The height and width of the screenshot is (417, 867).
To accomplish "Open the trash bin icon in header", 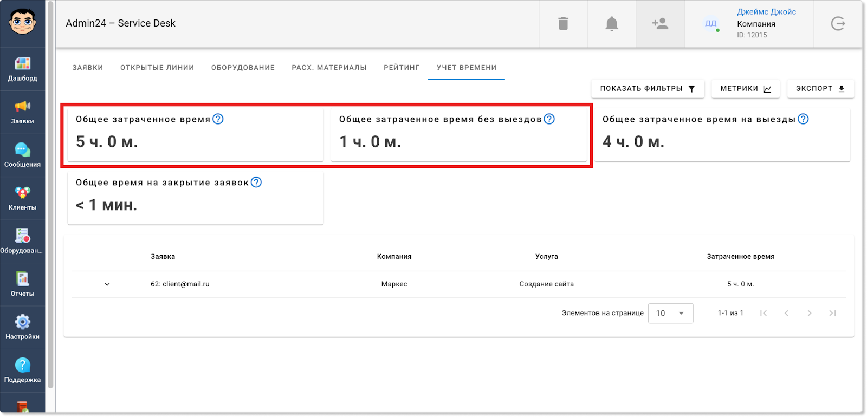I will click(x=563, y=24).
